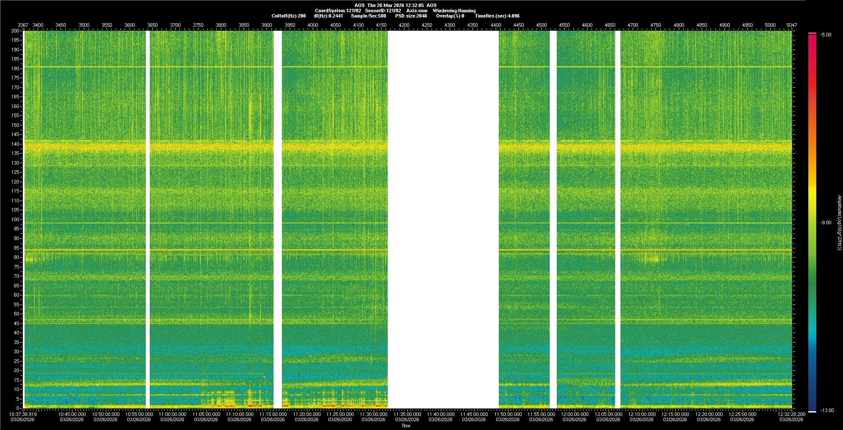Click the large white data gap region
Viewport: 843px width, 430px height.
click(443, 219)
